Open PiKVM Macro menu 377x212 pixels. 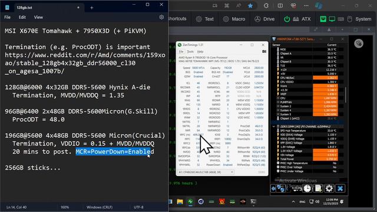pyautogui.click(x=234, y=19)
